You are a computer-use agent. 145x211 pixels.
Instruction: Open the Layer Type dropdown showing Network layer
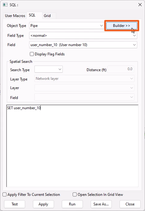pos(84,79)
